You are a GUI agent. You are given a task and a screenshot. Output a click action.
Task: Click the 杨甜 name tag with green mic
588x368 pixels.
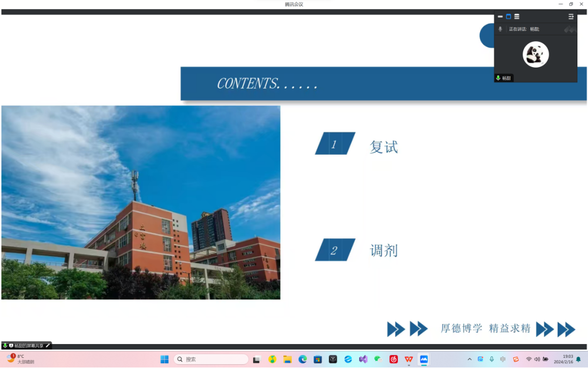point(503,78)
